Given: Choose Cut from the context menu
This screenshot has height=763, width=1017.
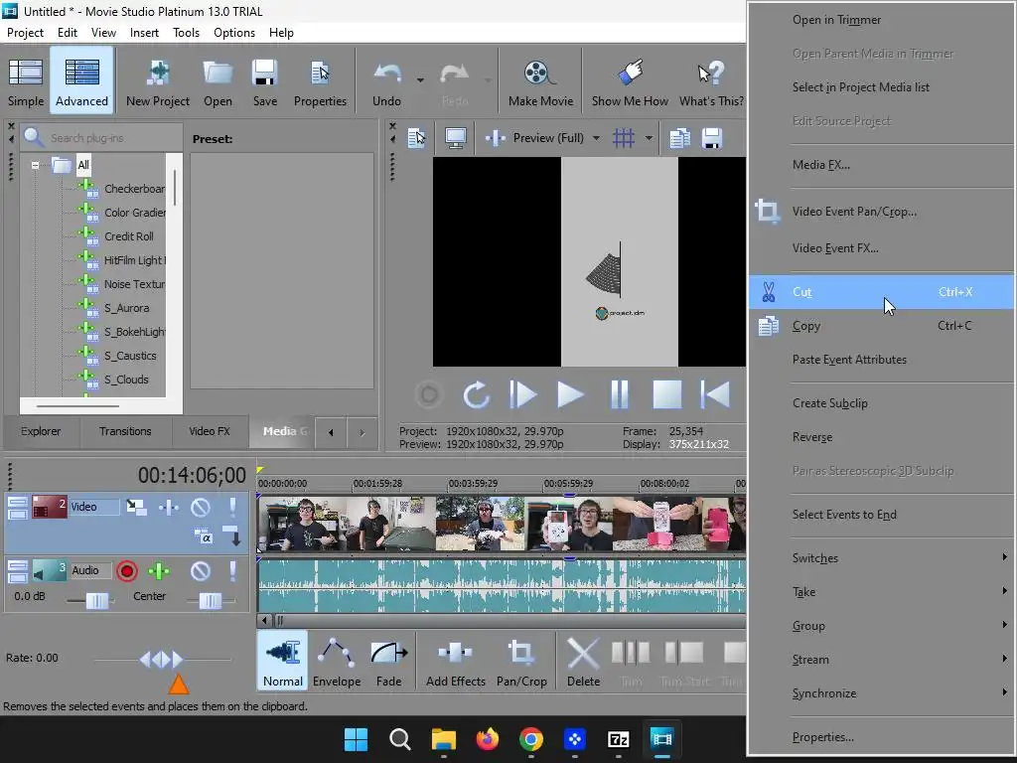Looking at the screenshot, I should tap(881, 292).
